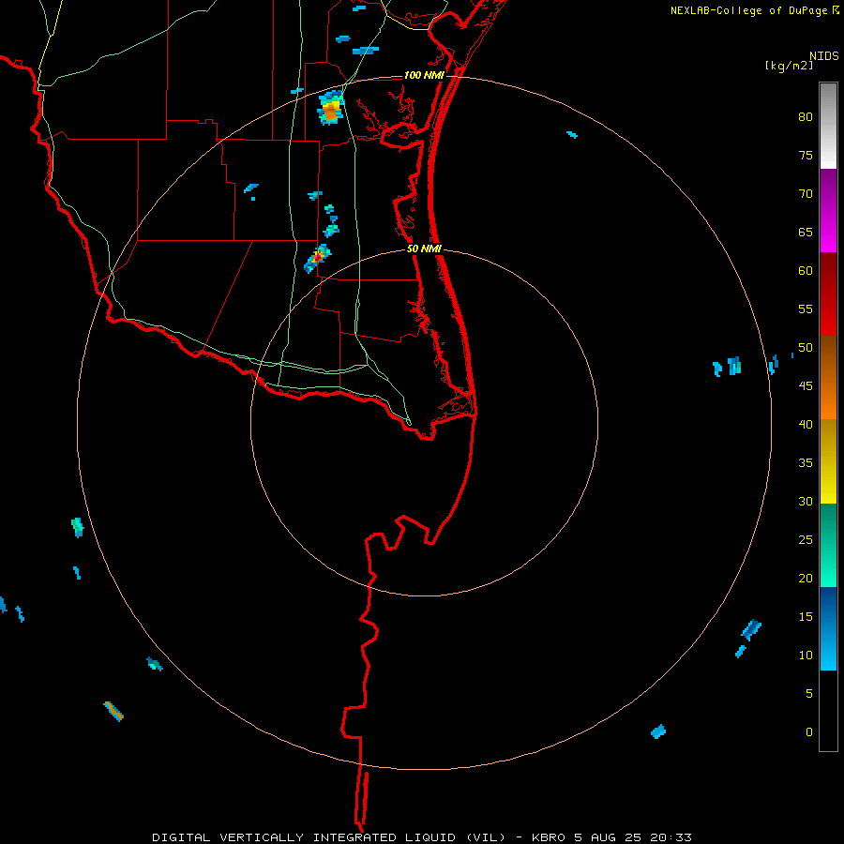Click the red-core storm cell outside the 50 NMI ring
Image resolution: width=844 pixels, height=844 pixels.
coord(318,258)
